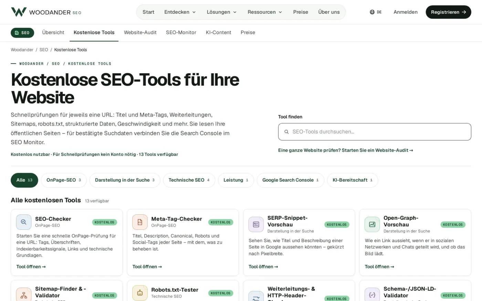Open Preise in the SEO sub-navigation
Viewport: 482px width, 301px height.
click(248, 32)
